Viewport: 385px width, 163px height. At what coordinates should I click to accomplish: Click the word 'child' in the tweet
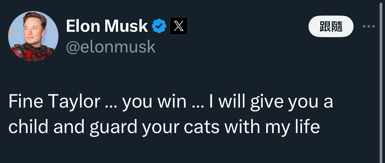click(28, 127)
